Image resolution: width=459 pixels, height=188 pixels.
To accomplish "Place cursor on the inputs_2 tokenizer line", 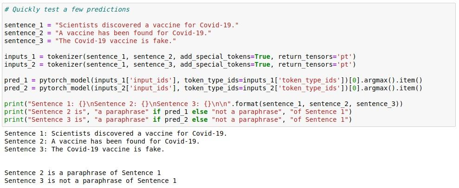I will [180, 64].
